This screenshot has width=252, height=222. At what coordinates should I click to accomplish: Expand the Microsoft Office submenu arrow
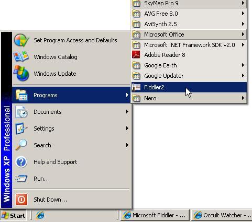243,34
